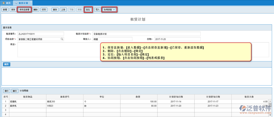Click the 新增 toolbar button
Image resolution: width=274 pixels, height=117 pixels.
pyautogui.click(x=5, y=10)
